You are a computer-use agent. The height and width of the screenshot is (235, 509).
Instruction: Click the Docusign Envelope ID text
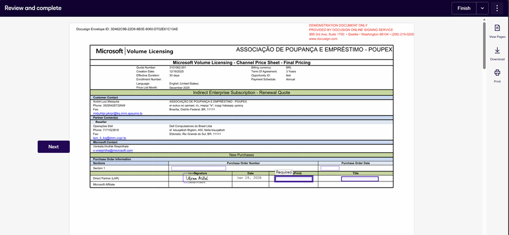(127, 29)
